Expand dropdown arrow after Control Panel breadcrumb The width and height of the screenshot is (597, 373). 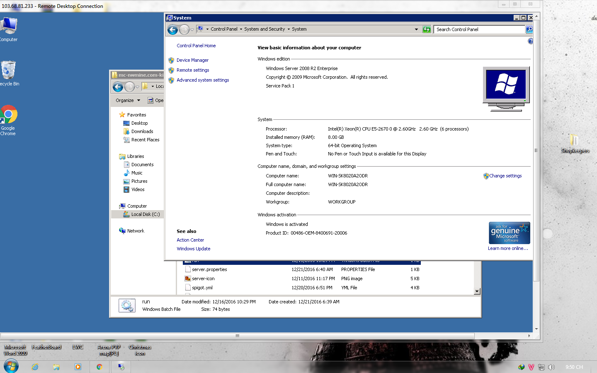[x=241, y=29]
